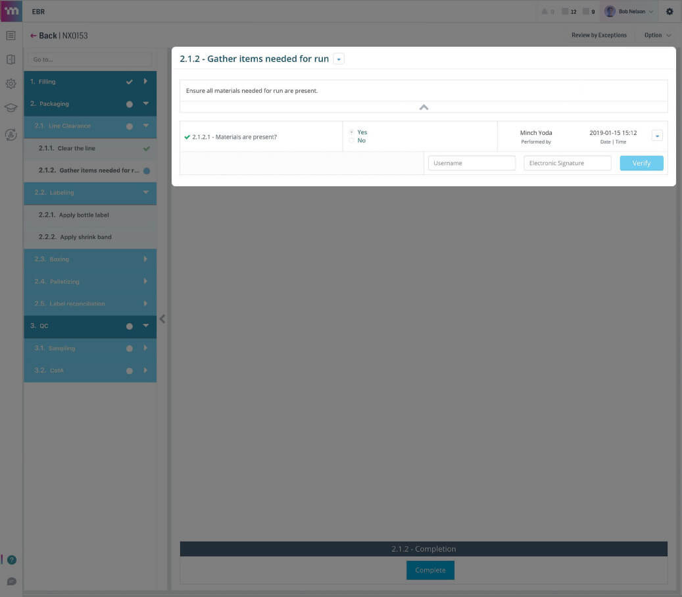Select the 3.1 Sampling section
The height and width of the screenshot is (597, 682).
(90, 349)
